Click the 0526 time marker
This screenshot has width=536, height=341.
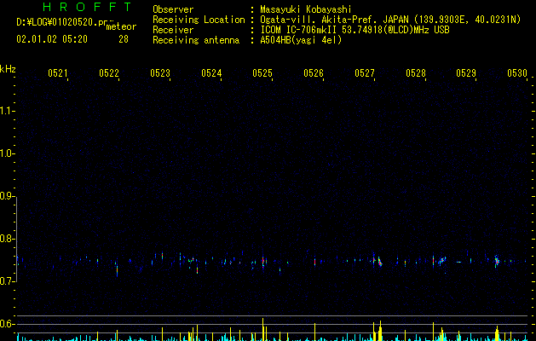(314, 73)
